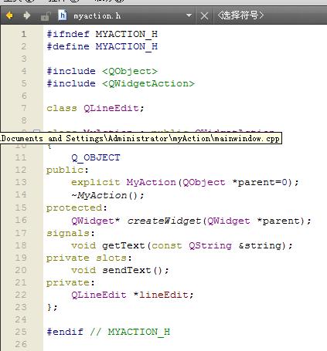The height and width of the screenshot is (351, 327).
Task: Click 'QLineEdit *lineEdit;' member
Action: coord(132,295)
